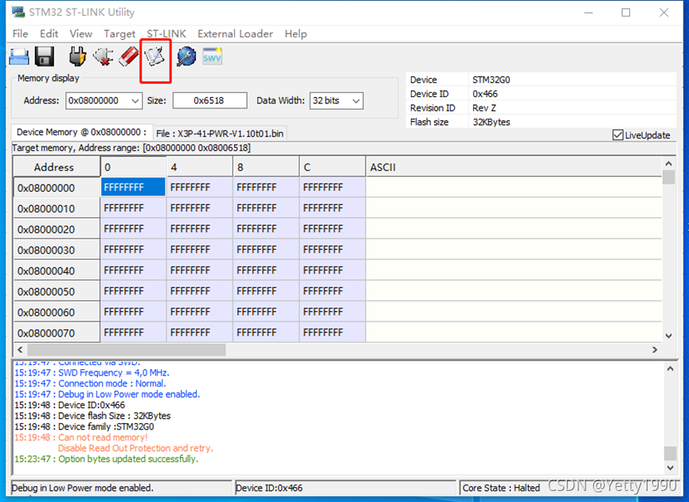This screenshot has height=502, width=689.
Task: Click the ASCII column header
Action: pyautogui.click(x=514, y=167)
